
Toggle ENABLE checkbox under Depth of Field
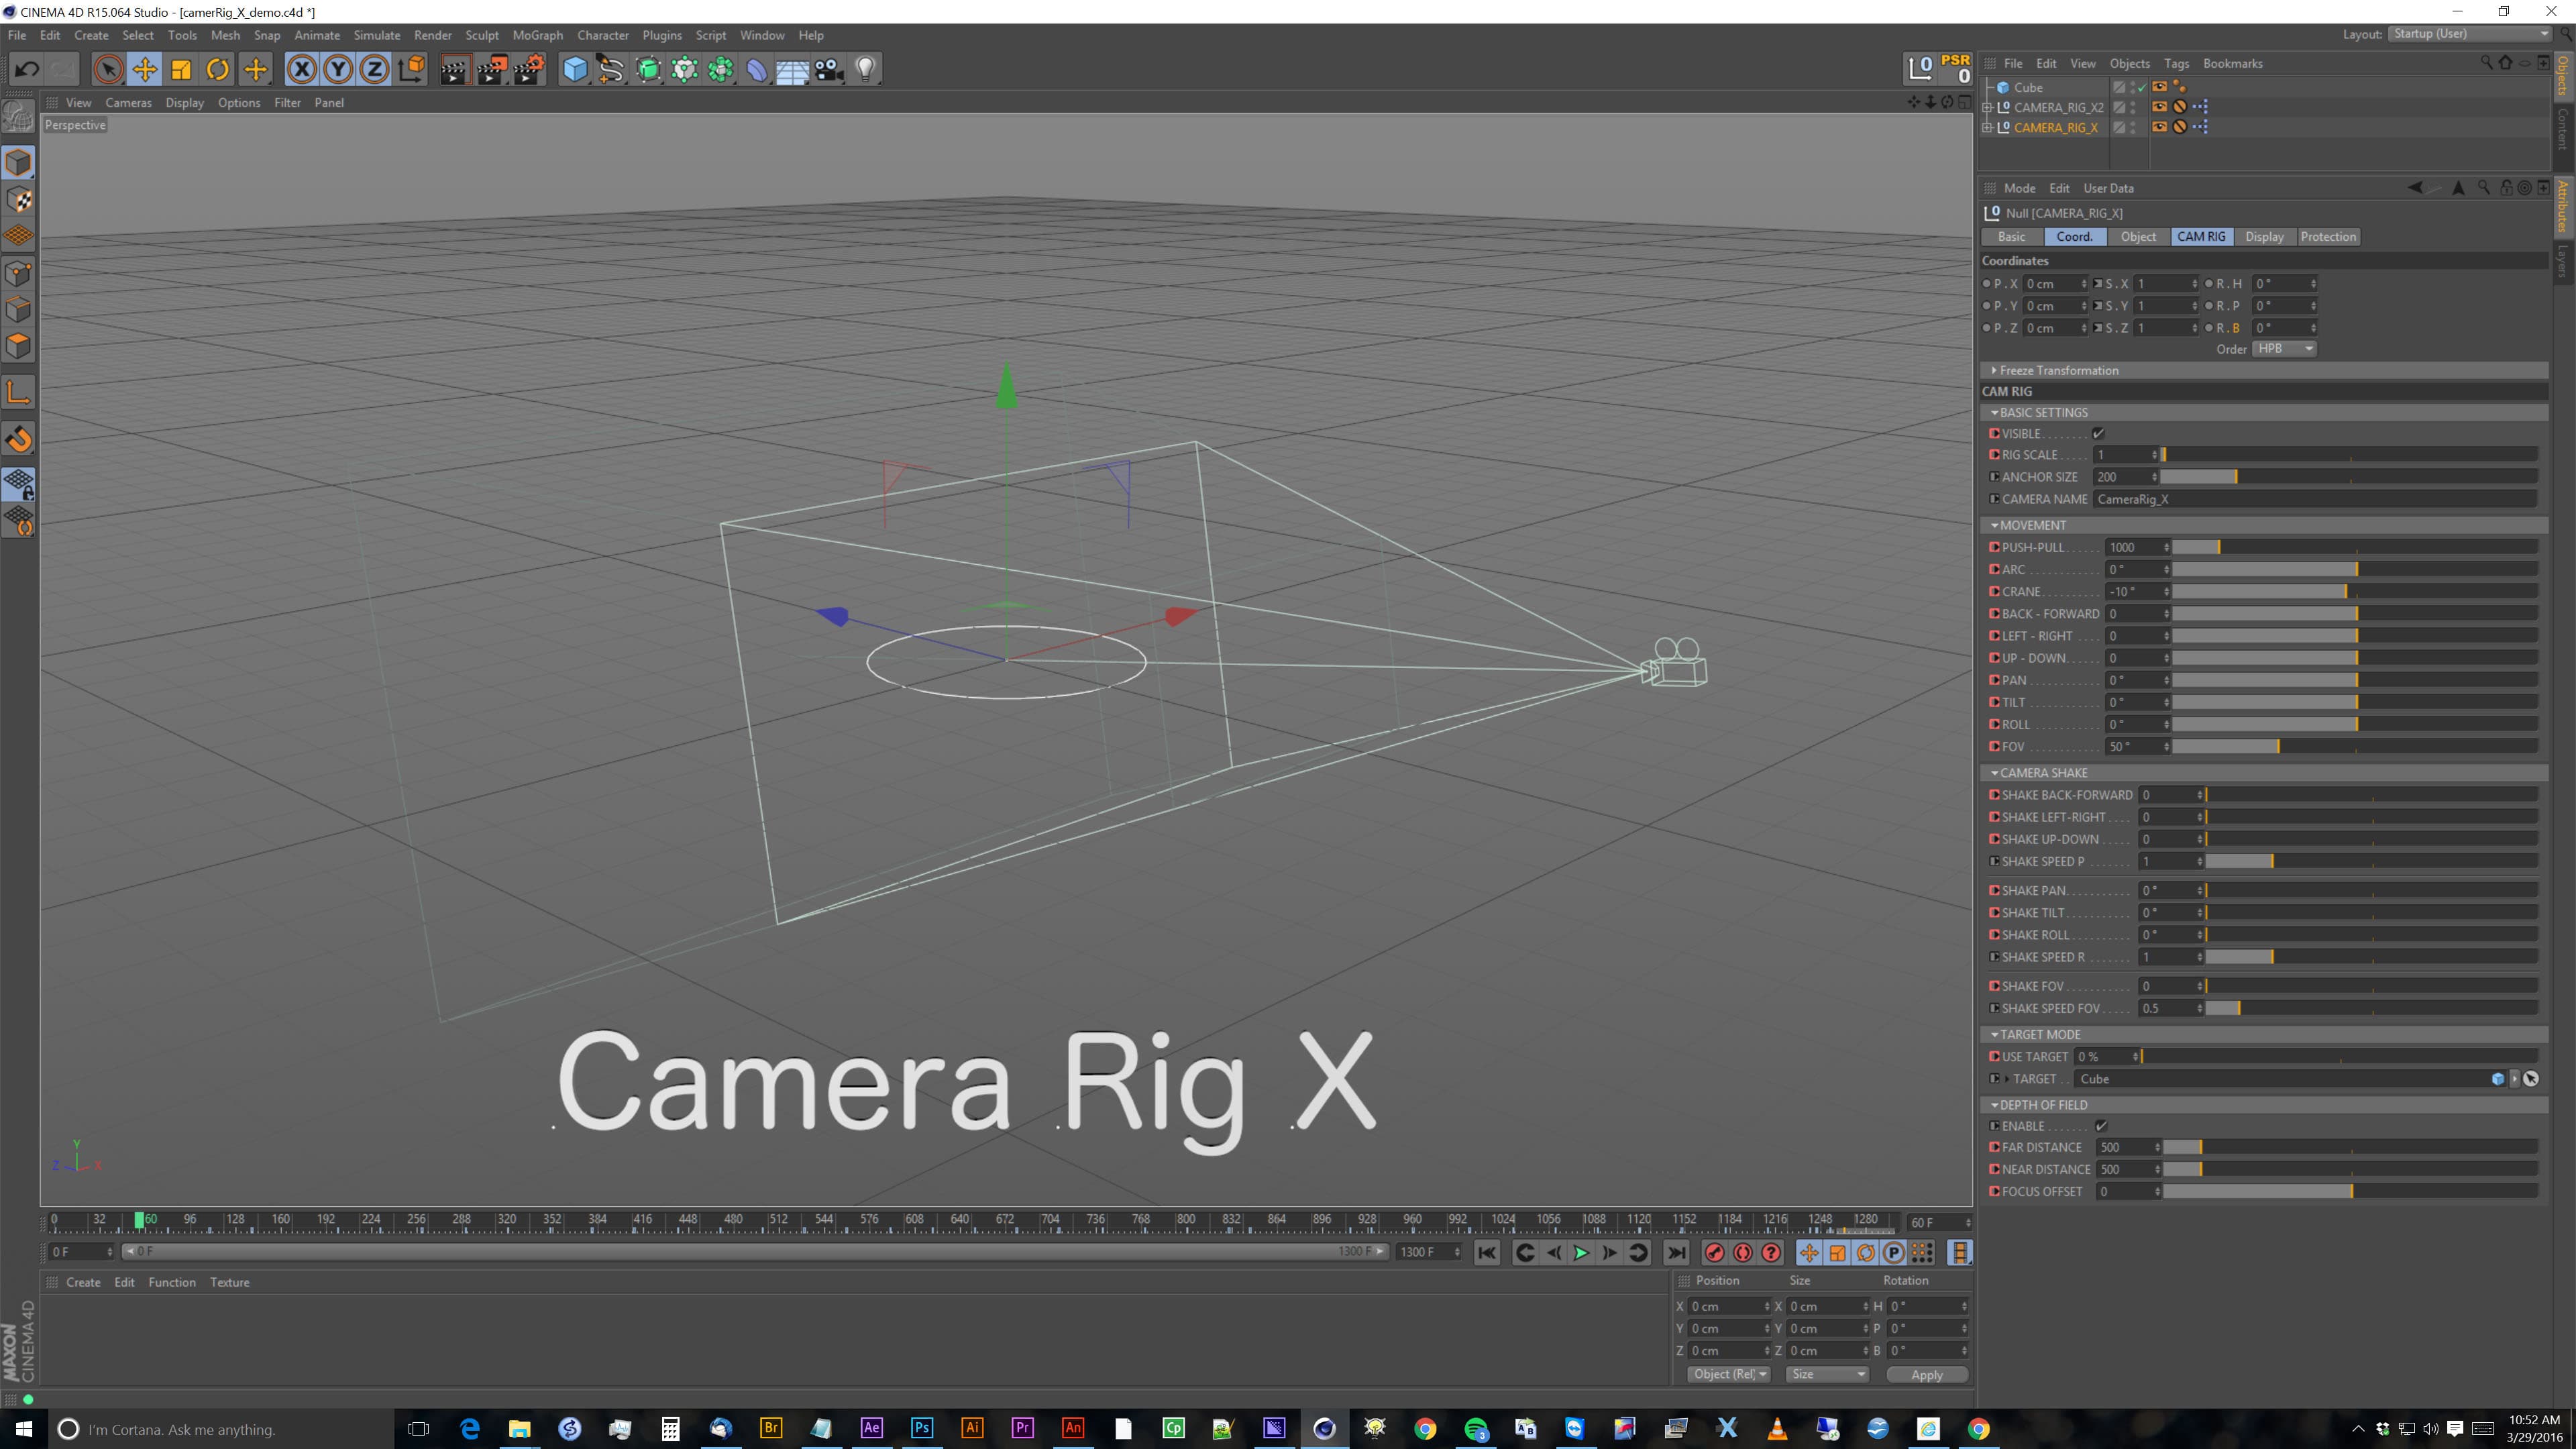(x=2100, y=1126)
